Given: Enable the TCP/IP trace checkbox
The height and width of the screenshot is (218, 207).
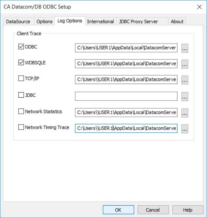Looking at the screenshot, I should coord(21,78).
